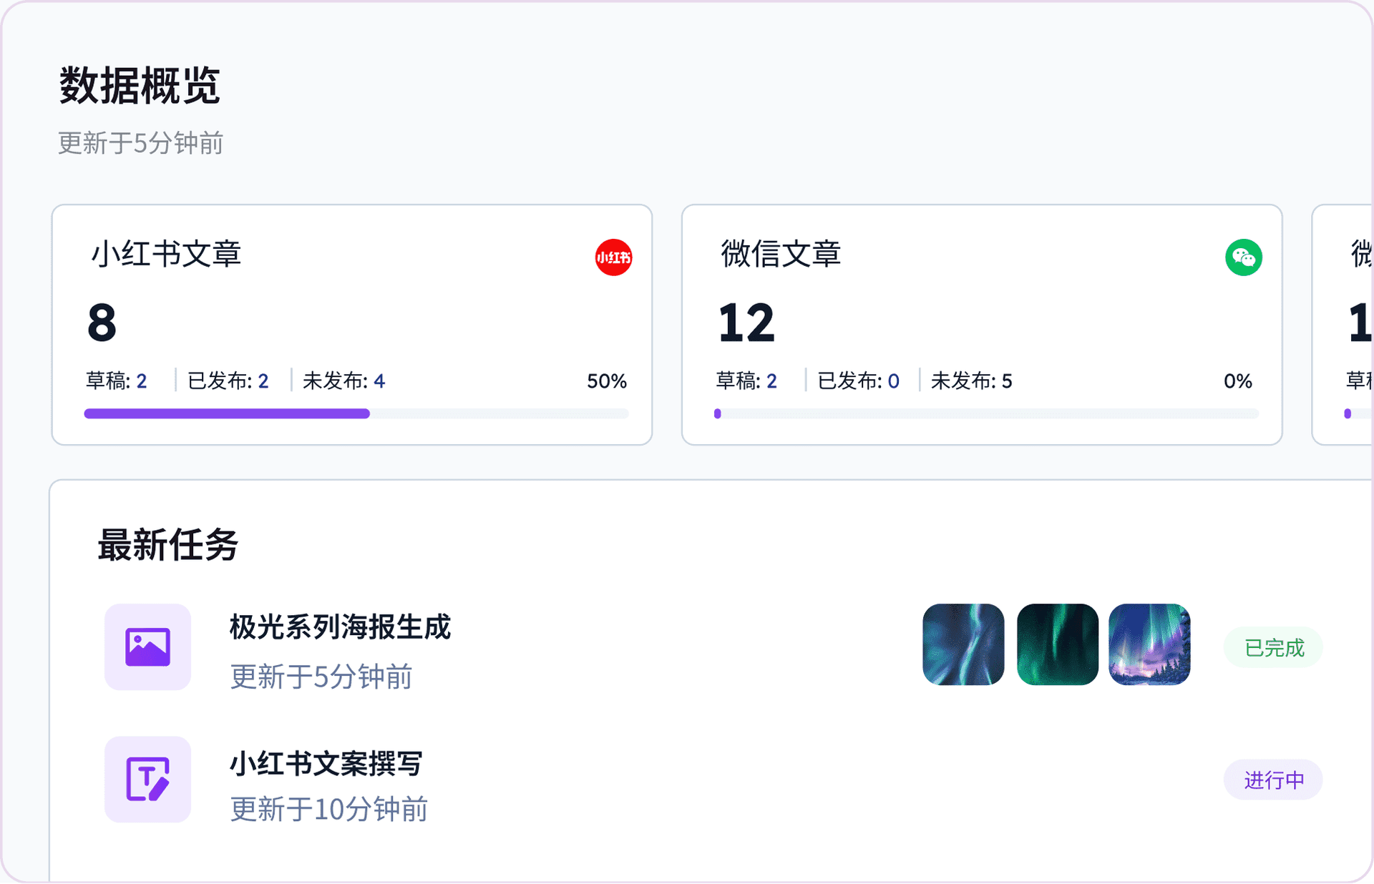Click the Xiaohongshu red logo icon
This screenshot has height=884, width=1374.
point(613,257)
